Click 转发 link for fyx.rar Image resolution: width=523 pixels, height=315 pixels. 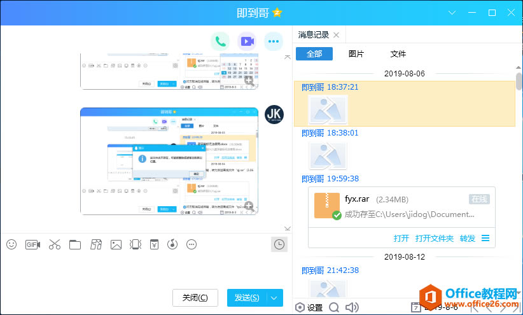468,238
